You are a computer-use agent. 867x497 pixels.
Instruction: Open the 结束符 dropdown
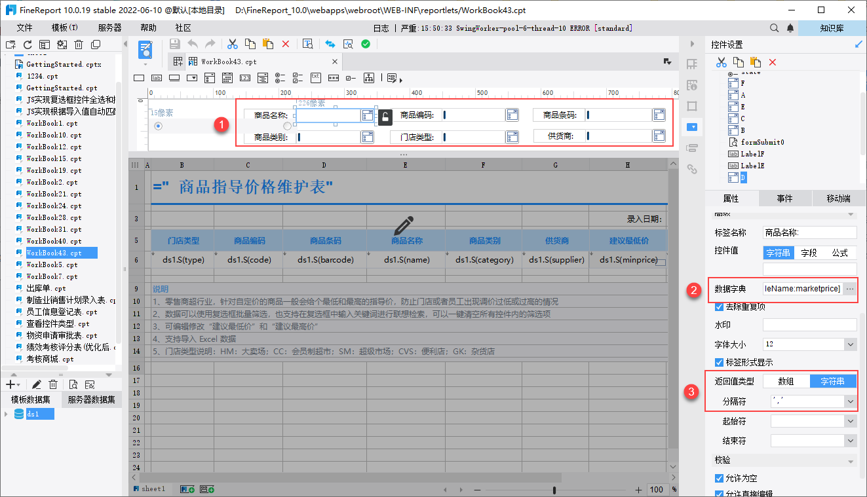point(851,441)
